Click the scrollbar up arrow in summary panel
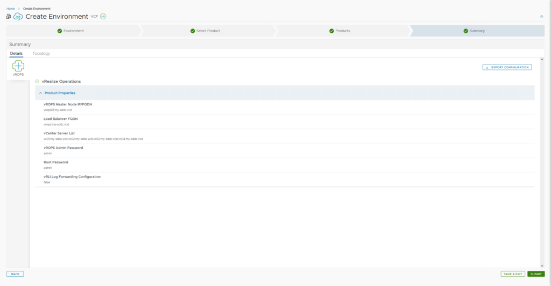Image resolution: width=551 pixels, height=286 pixels. (x=542, y=59)
